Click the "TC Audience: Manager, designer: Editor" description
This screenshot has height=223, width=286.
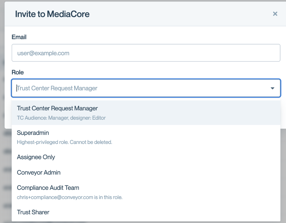[x=61, y=118]
